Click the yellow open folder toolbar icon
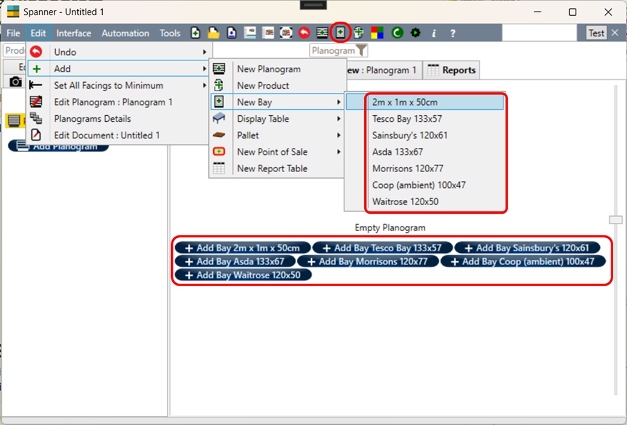The image size is (627, 425). [213, 33]
